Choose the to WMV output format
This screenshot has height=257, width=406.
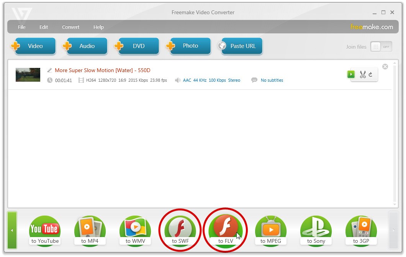(135, 231)
